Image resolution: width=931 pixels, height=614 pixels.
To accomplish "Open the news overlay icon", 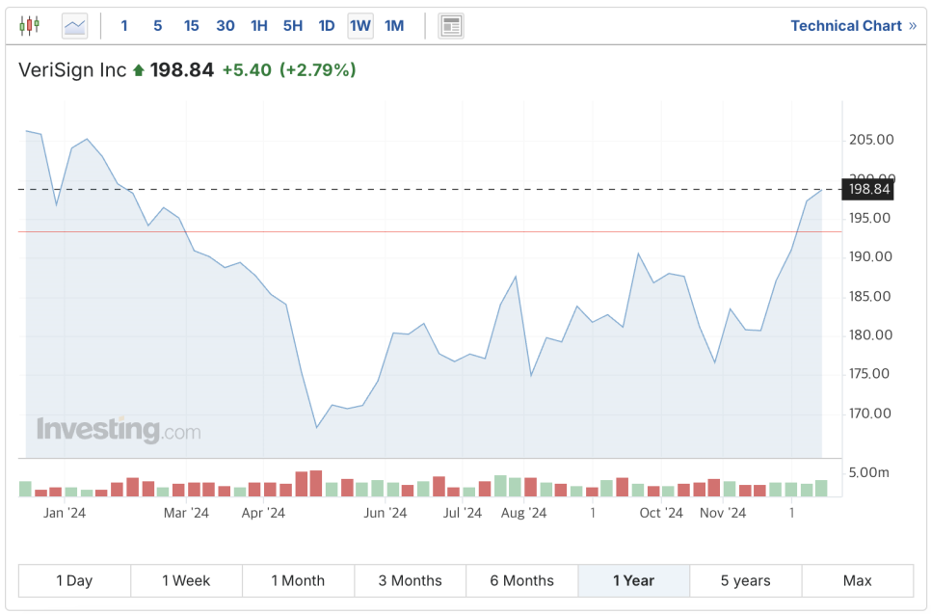I will (x=451, y=26).
